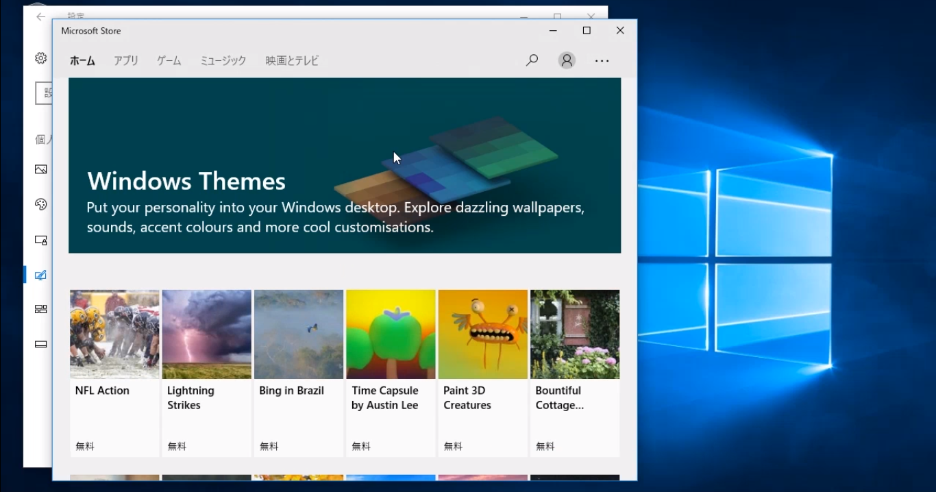This screenshot has height=492, width=936.
Task: Minimize the Microsoft Store window
Action: 553,31
